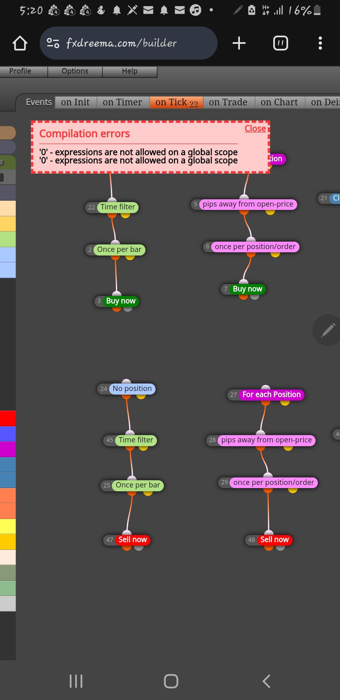Image resolution: width=340 pixels, height=700 pixels.
Task: Select block 29 once per position/order
Action: coord(274,483)
